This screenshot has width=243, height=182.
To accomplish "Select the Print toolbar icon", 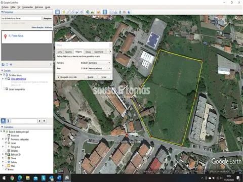I will tap(116, 12).
